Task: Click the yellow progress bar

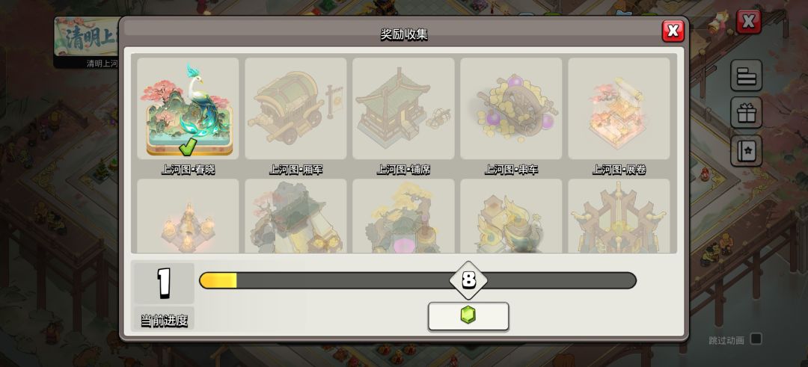Action: point(418,280)
